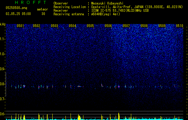The image size is (188, 120).
Task: Click the 0502 time marker
Action: coord(36,26)
